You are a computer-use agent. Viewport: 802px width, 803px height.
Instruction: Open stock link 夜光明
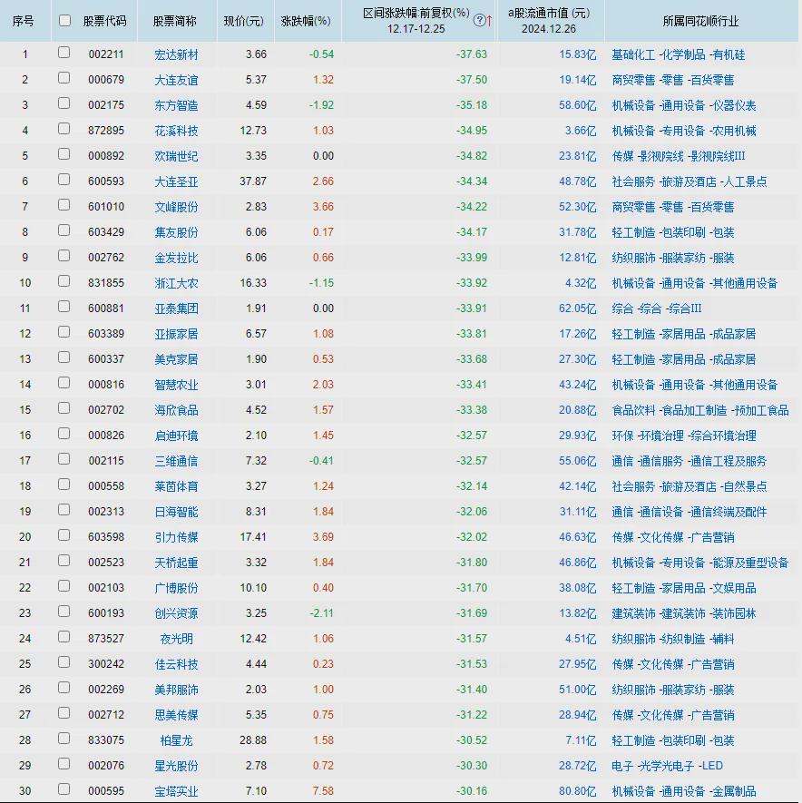tap(176, 639)
